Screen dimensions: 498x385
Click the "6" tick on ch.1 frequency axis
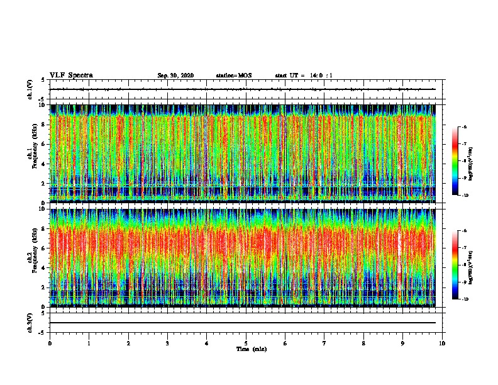43,144
